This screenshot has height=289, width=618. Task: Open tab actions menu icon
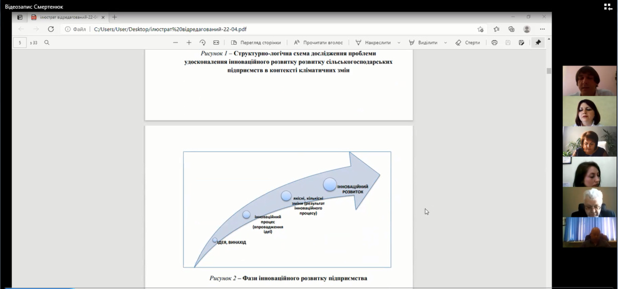pyautogui.click(x=20, y=17)
